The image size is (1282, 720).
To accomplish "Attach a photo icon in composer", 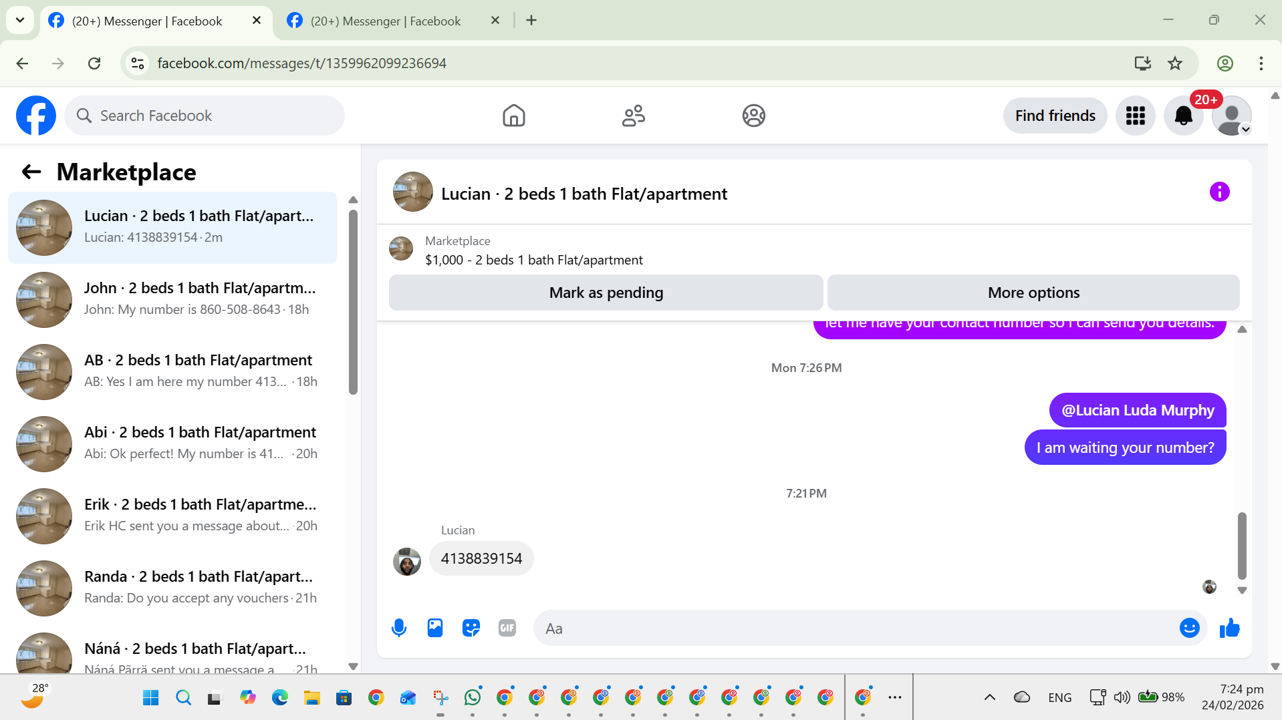I will tap(435, 628).
